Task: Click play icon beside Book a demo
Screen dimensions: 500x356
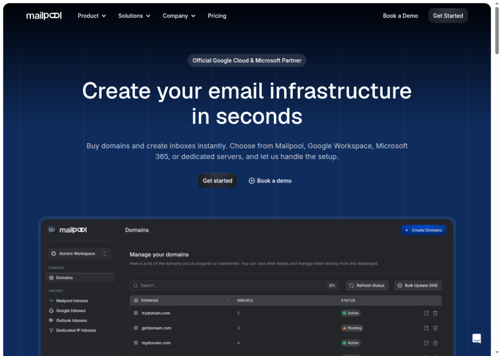Action: click(x=251, y=181)
